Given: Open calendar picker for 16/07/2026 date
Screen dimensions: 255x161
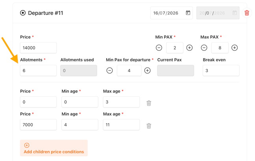Looking at the screenshot, I should pos(188,13).
